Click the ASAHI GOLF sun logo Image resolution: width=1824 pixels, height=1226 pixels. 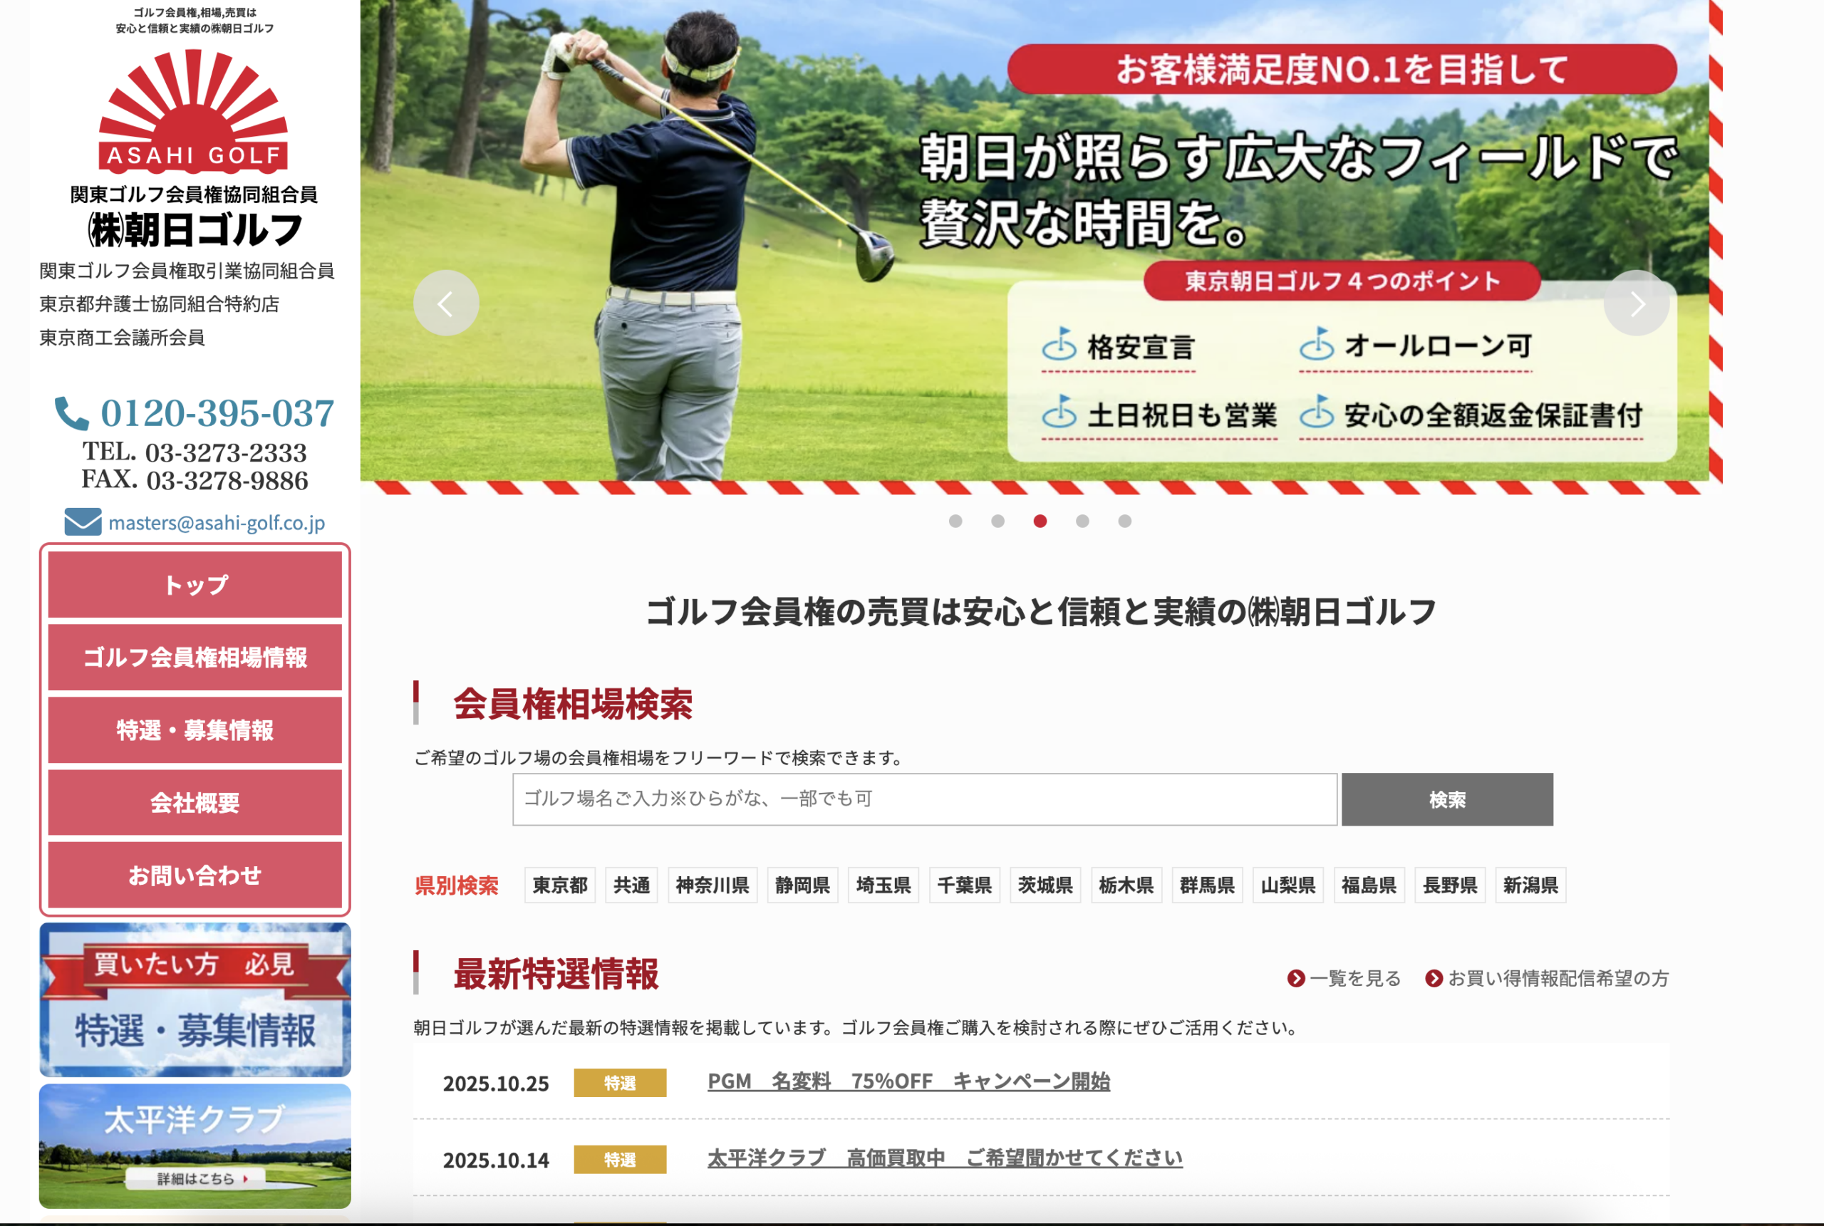[193, 111]
